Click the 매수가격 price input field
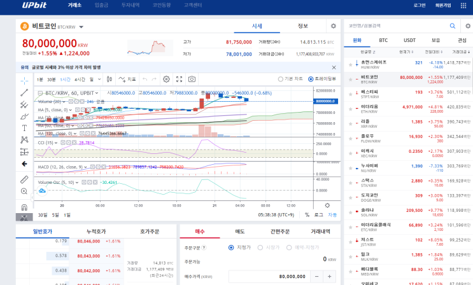Viewport: 473px width, 285px height. (x=269, y=276)
